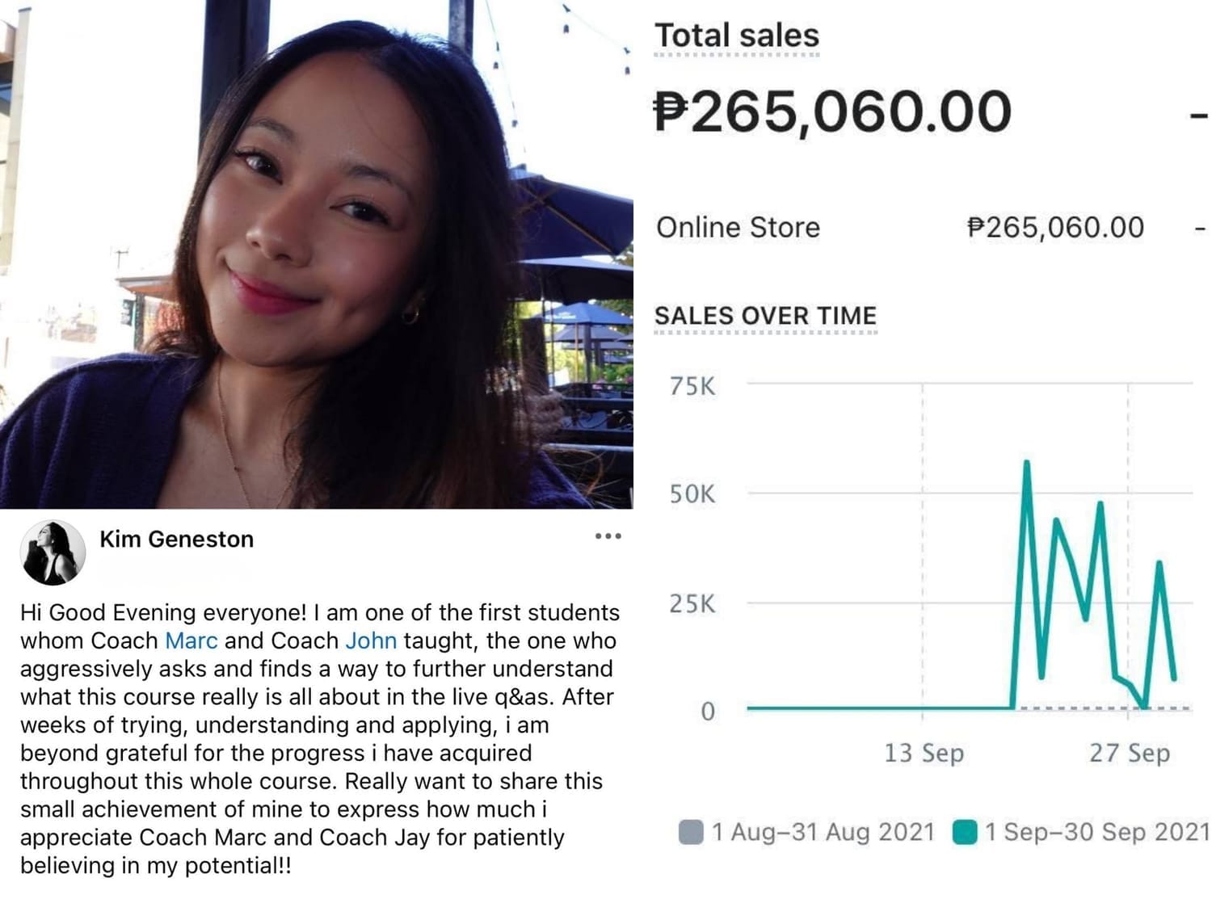
Task: Click the SALES OVER TIME heading
Action: point(765,316)
